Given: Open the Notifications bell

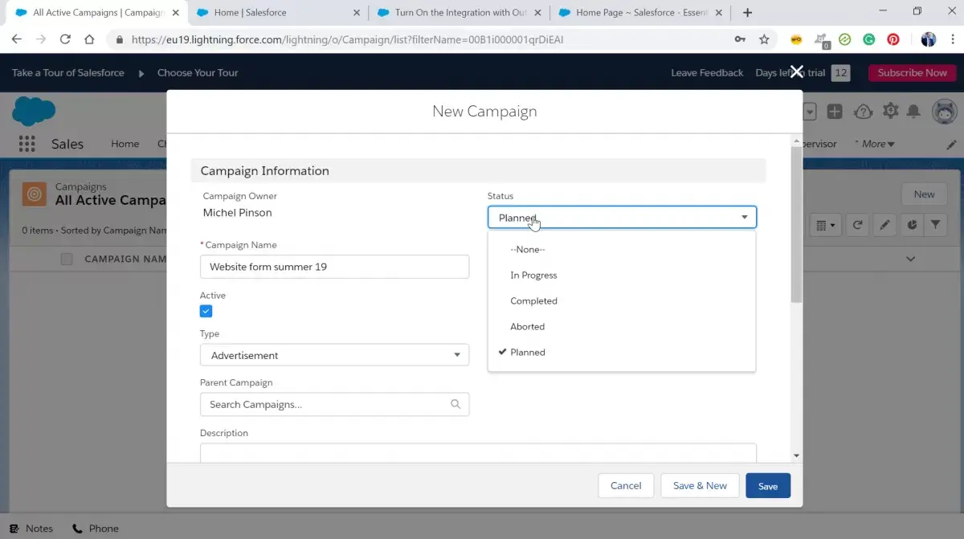Looking at the screenshot, I should (x=914, y=112).
